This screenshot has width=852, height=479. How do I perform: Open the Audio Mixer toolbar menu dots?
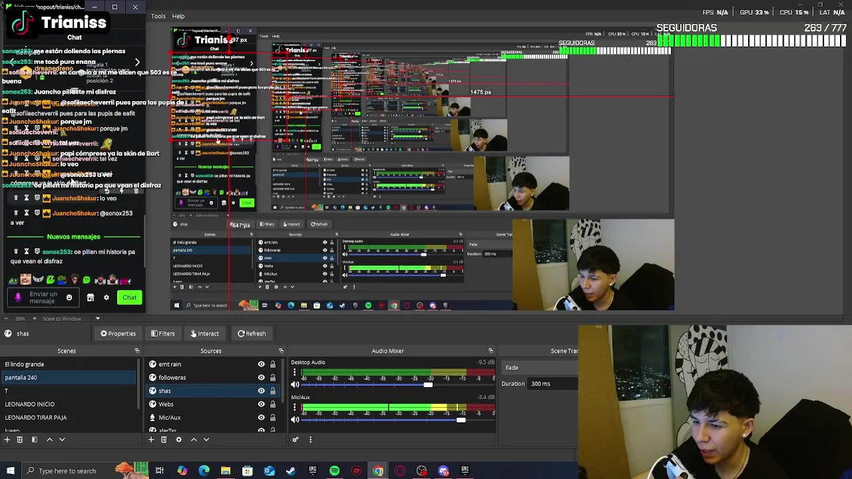pos(310,439)
